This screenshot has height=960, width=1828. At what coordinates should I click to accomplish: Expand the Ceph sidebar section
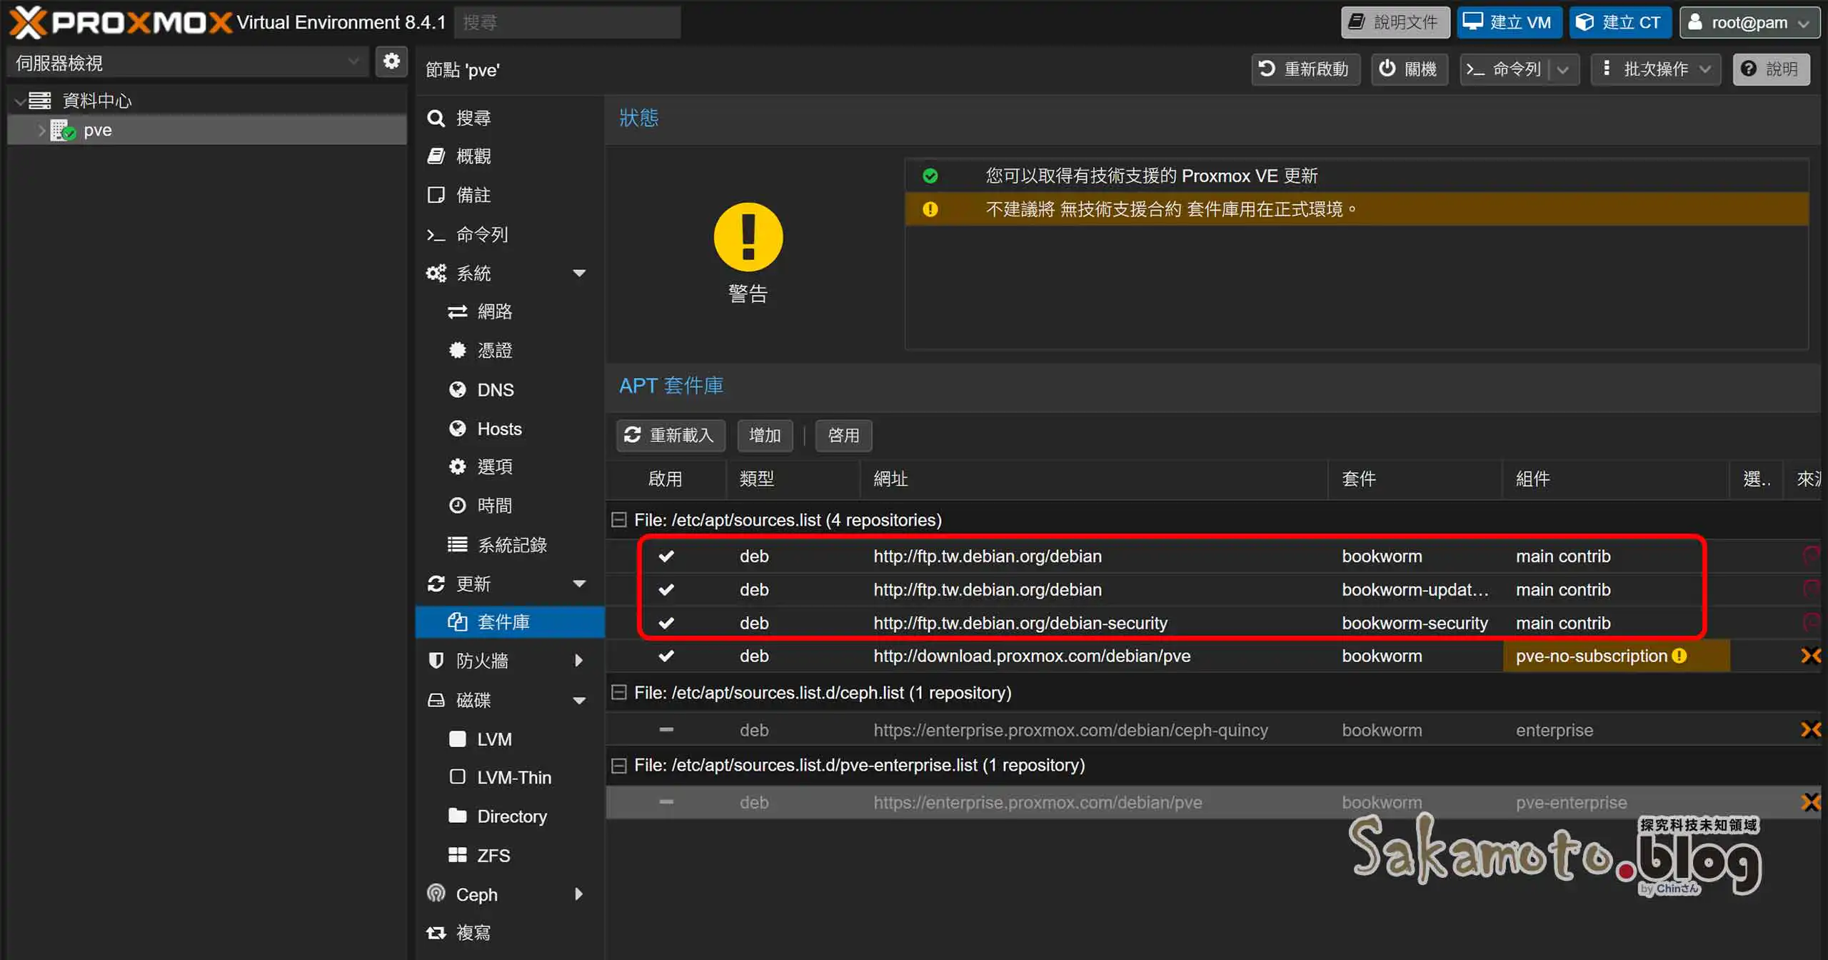click(578, 894)
